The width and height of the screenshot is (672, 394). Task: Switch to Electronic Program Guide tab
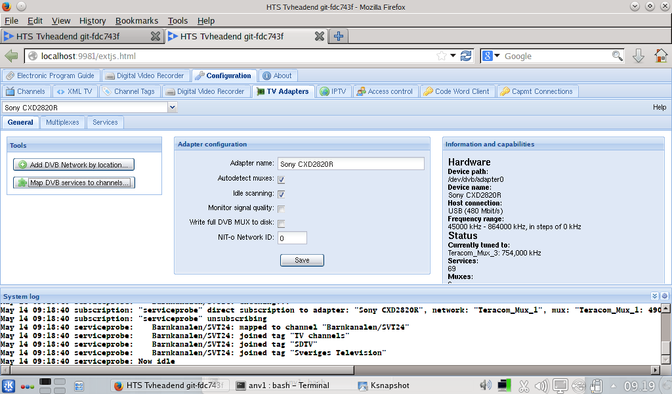(x=51, y=76)
